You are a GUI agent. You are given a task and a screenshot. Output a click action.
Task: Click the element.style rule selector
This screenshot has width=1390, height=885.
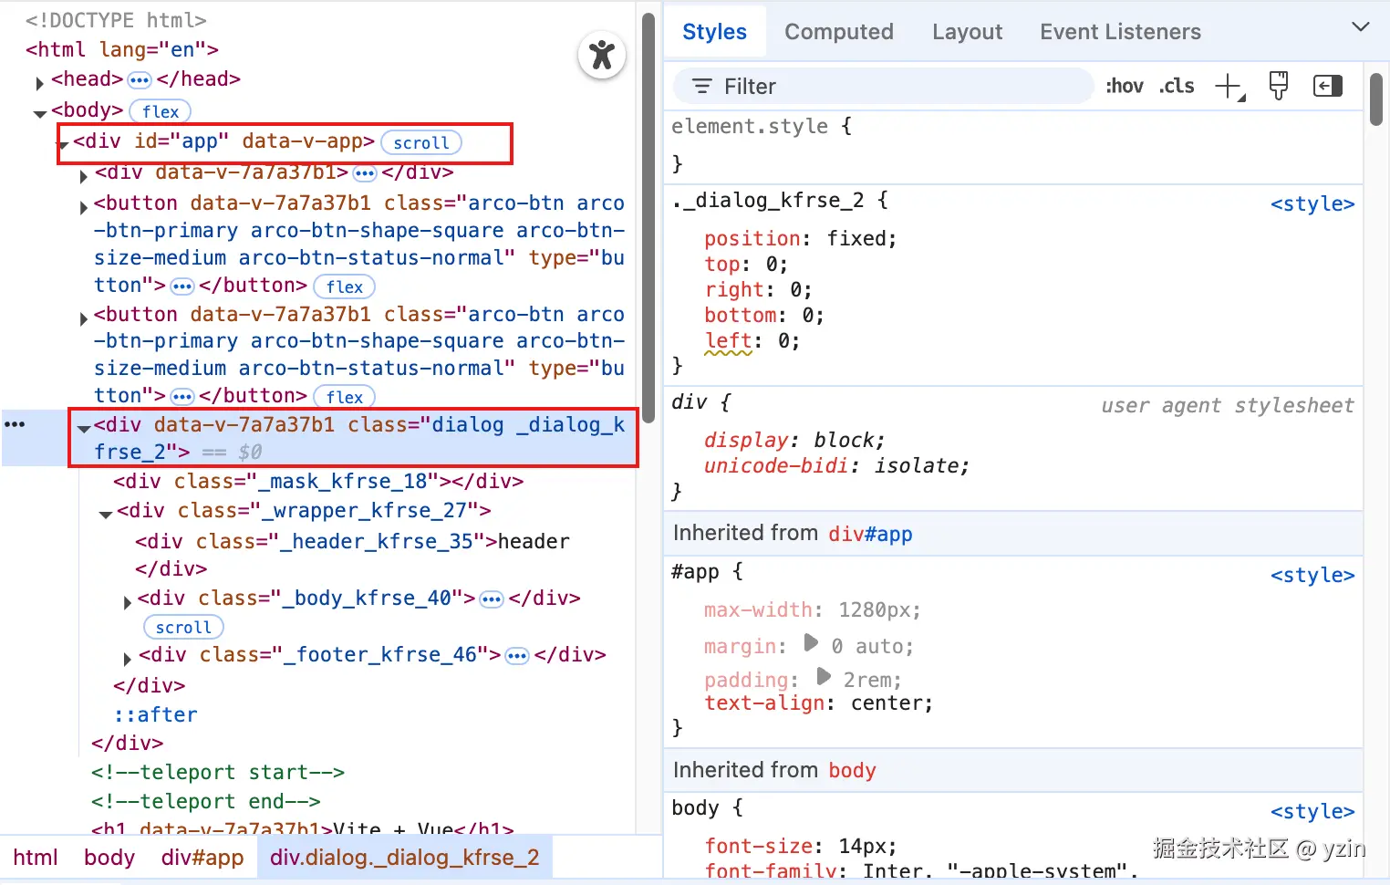pyautogui.click(x=750, y=127)
